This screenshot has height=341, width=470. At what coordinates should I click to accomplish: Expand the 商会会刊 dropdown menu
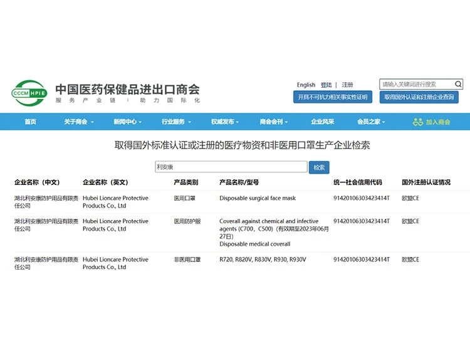(x=274, y=122)
